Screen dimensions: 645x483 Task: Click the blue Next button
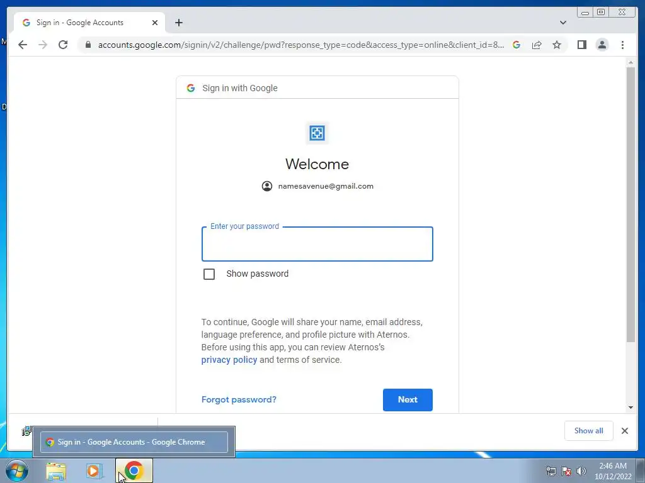pyautogui.click(x=408, y=399)
